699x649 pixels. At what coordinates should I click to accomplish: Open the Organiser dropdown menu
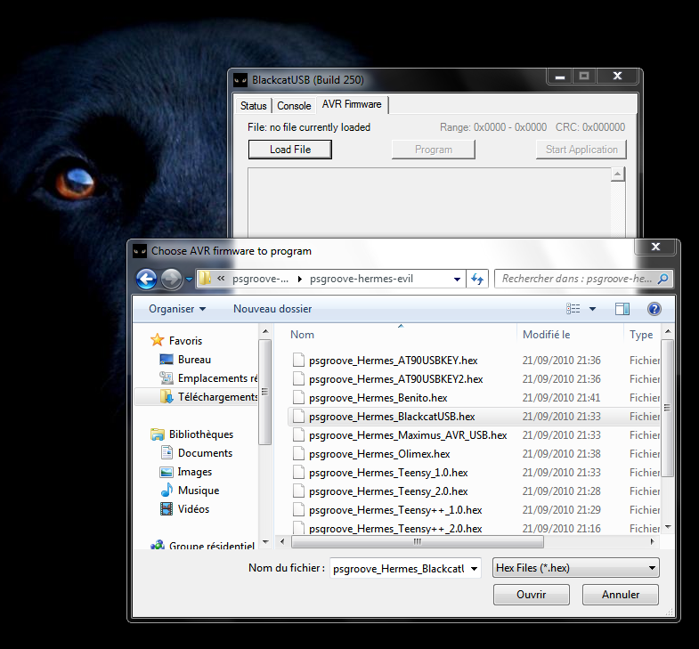coord(177,309)
